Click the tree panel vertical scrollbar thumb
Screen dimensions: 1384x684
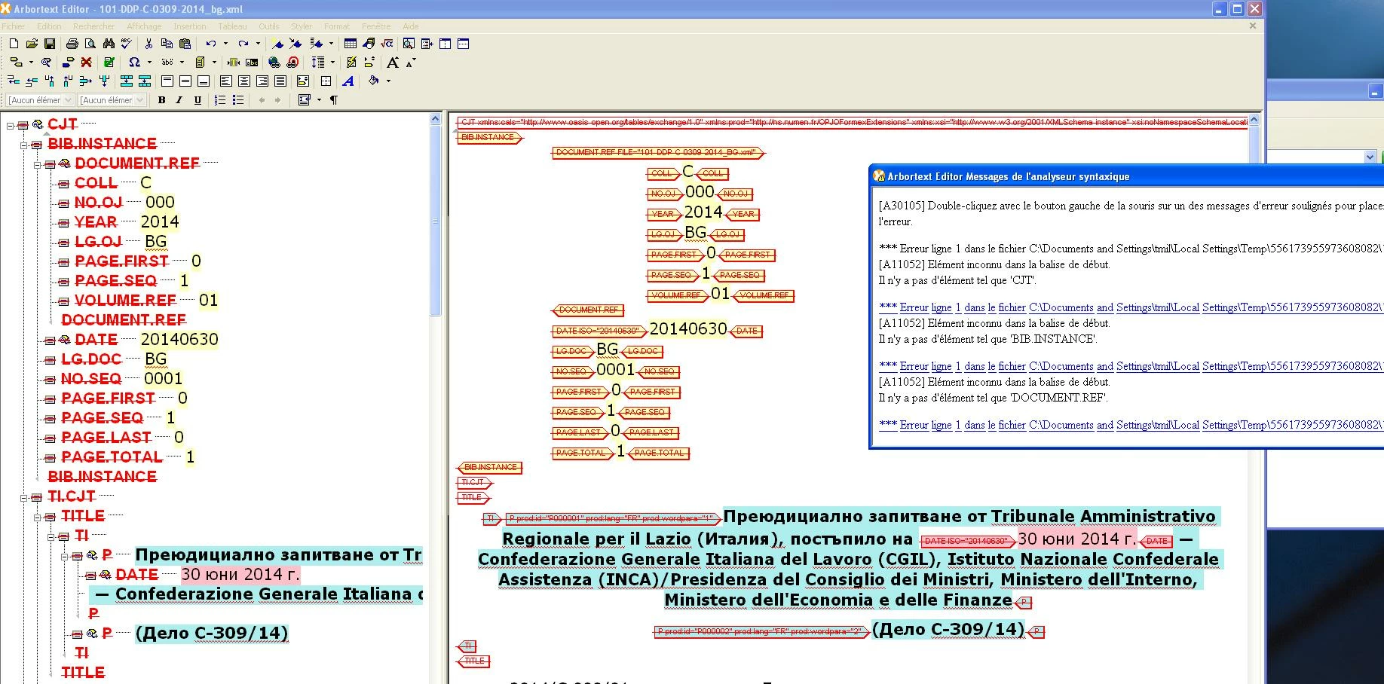pos(435,220)
